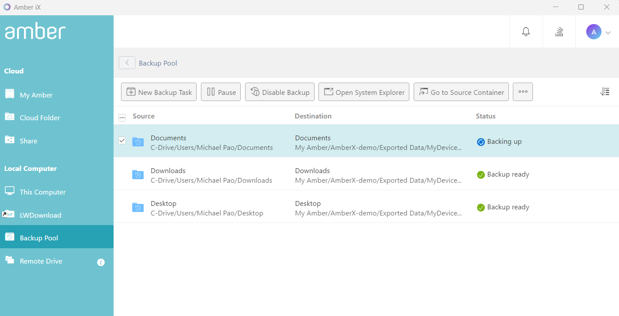Screen dimensions: 619x316
Task: Select the Downloads source row name
Action: [168, 170]
